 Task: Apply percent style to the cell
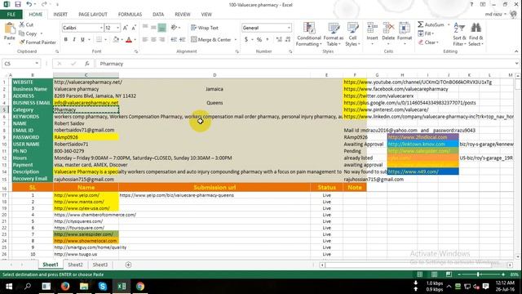pyautogui.click(x=259, y=40)
